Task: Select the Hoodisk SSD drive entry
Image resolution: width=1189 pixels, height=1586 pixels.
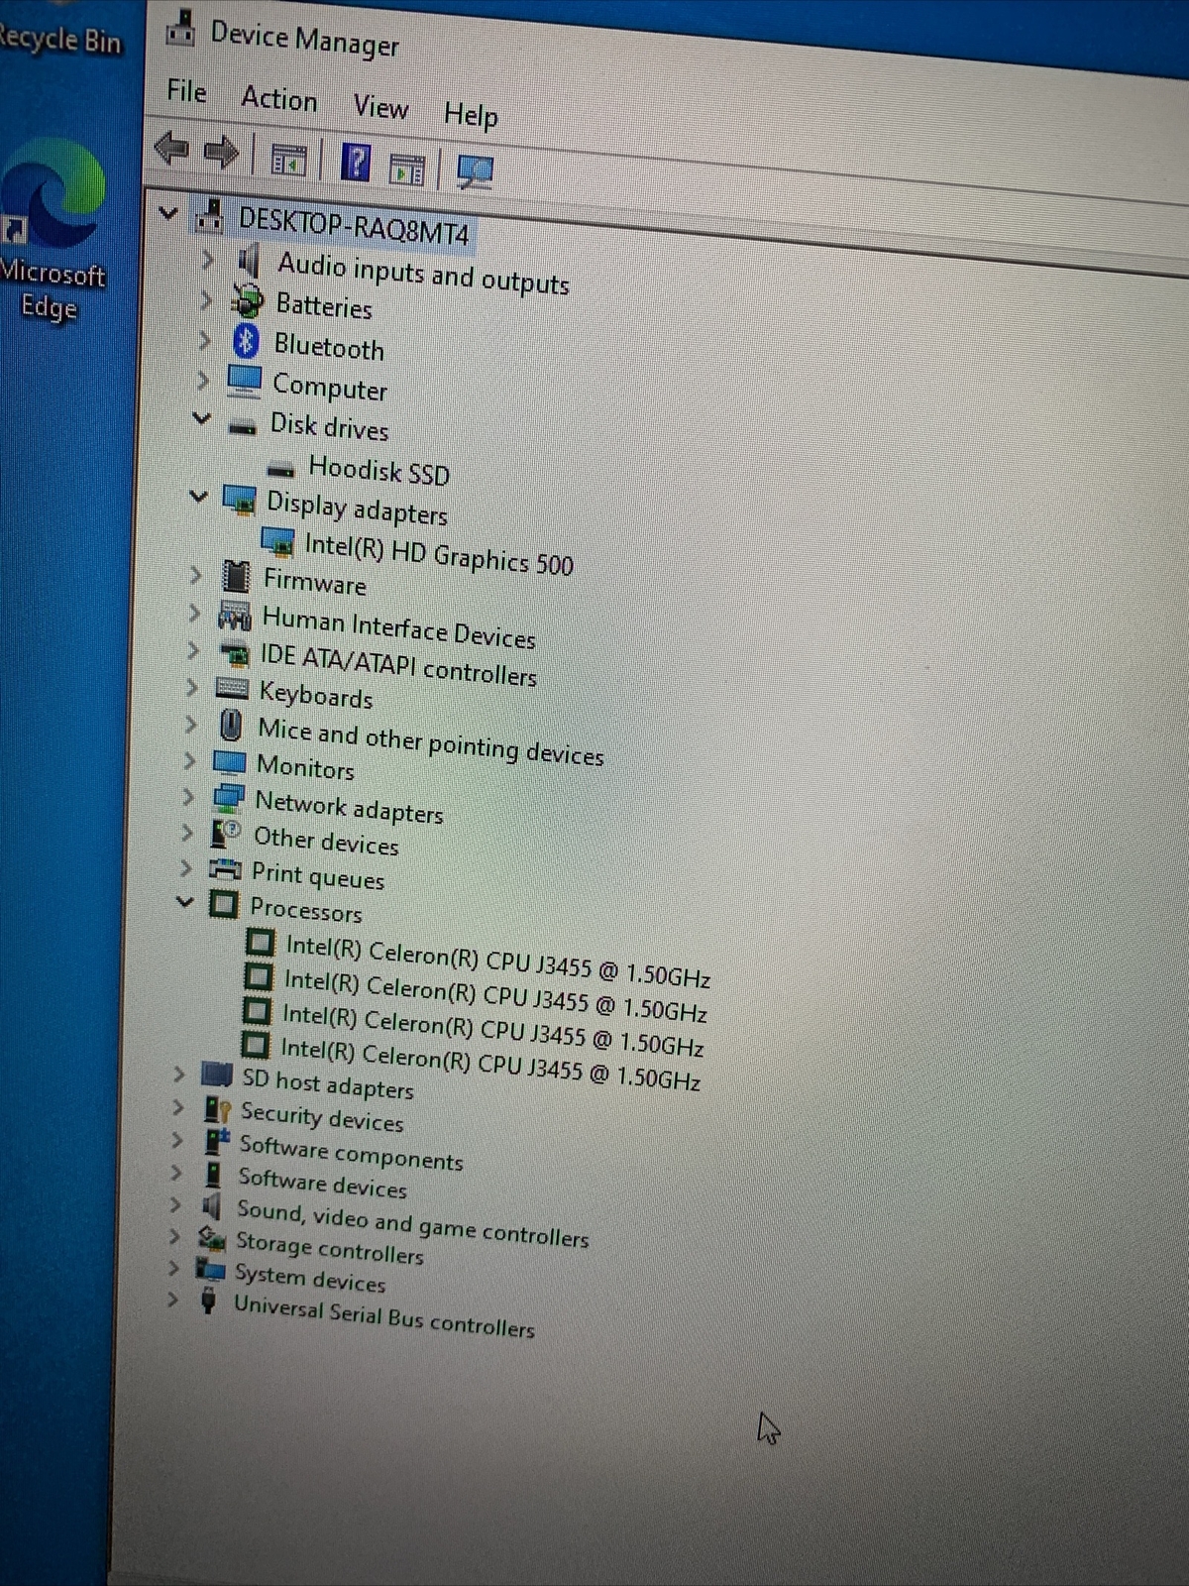Action: (x=378, y=469)
